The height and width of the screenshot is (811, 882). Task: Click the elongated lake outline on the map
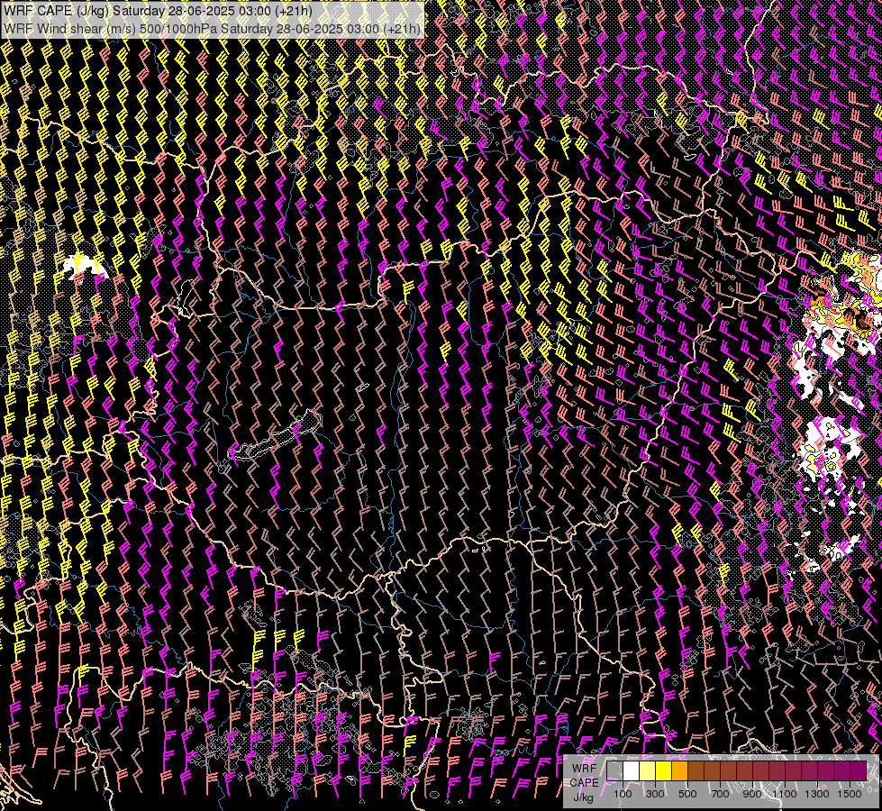click(275, 437)
